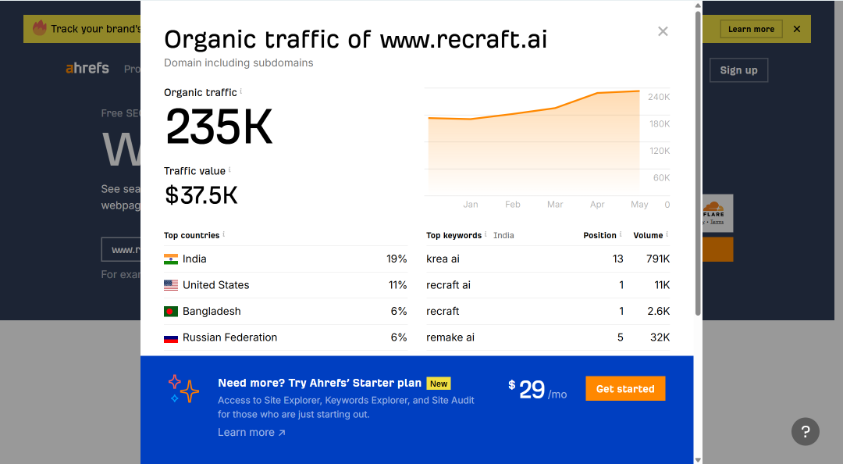Click the 240K chart axis label

(659, 97)
